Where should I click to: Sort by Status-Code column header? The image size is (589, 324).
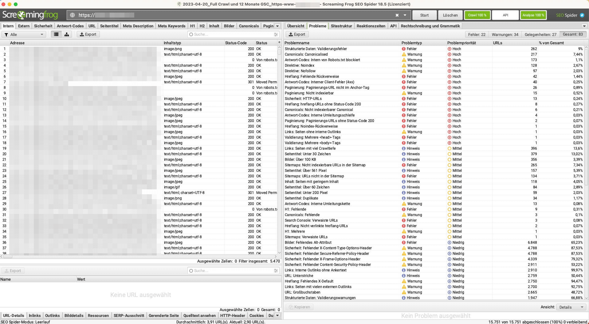point(239,43)
